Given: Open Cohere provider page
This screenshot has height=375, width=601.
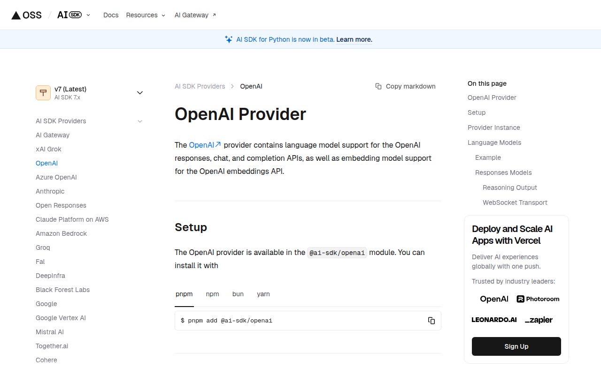Looking at the screenshot, I should point(46,360).
